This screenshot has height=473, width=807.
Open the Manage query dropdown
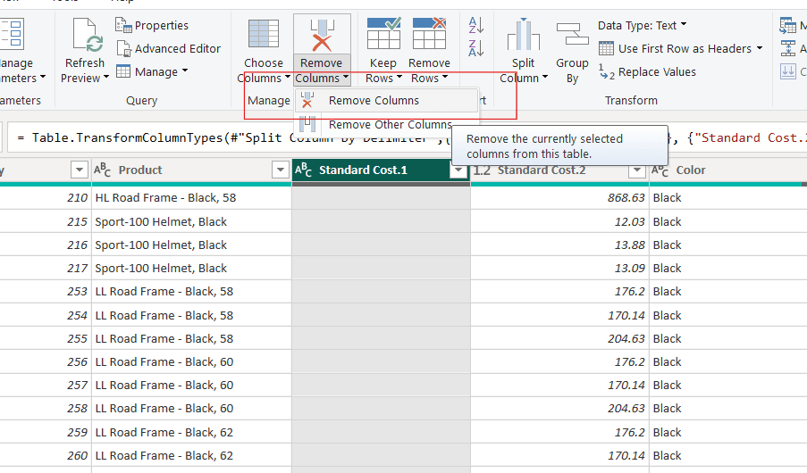pyautogui.click(x=152, y=71)
